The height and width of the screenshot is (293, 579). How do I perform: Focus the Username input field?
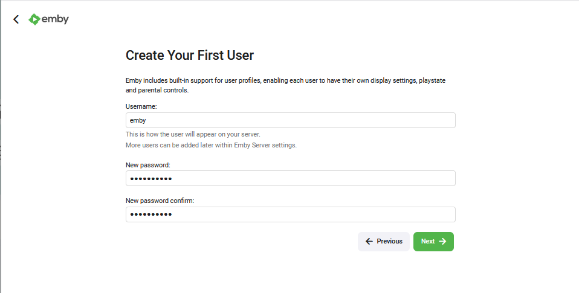pos(291,120)
